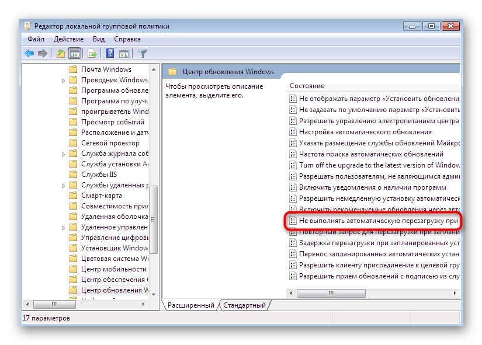Click the policy icon of Разрешить прием обновлений с подписью

click(x=293, y=276)
